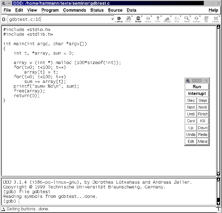Click the Show toolbar icon
This screenshot has width=222, height=213.
click(x=187, y=19)
